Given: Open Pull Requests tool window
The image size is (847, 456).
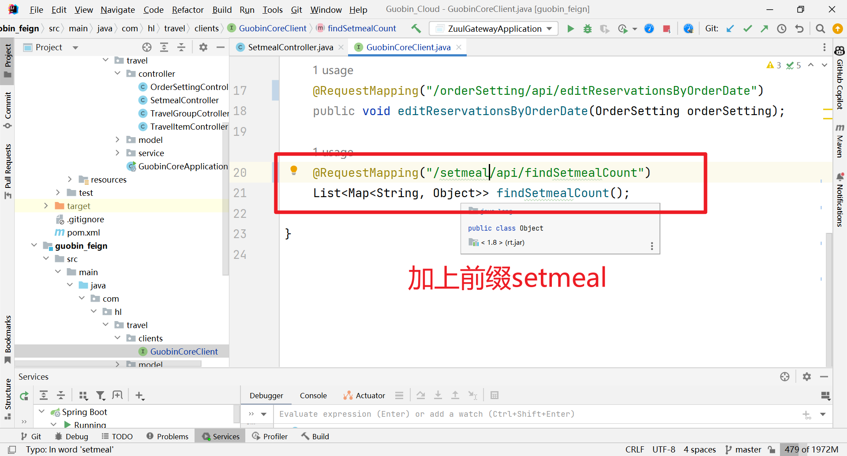Looking at the screenshot, I should 7,171.
